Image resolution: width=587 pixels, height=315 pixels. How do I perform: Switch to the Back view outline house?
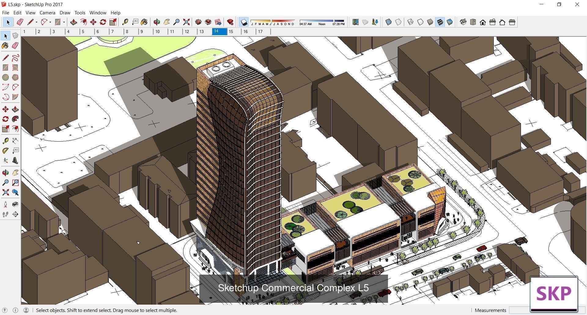pos(502,22)
